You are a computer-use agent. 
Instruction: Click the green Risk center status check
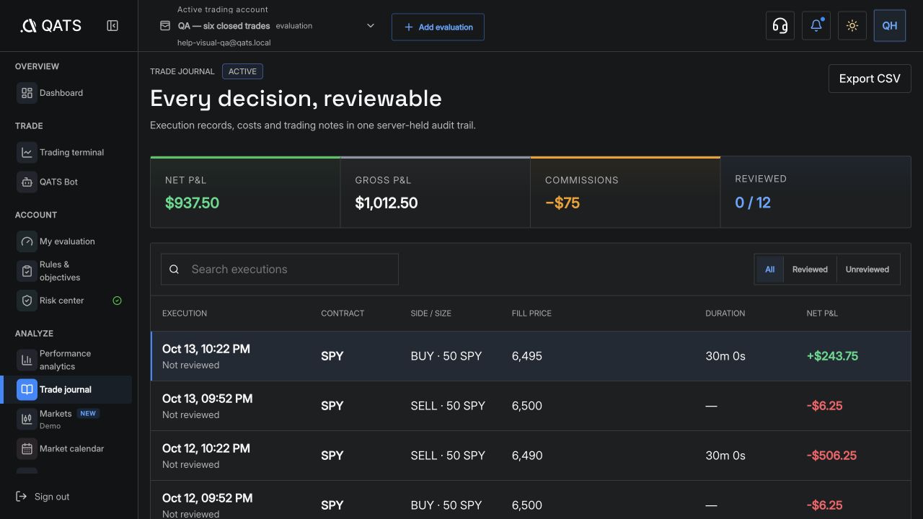click(118, 301)
